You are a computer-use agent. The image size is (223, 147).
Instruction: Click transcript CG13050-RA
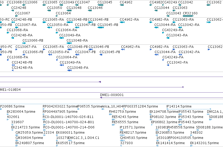pos(58,25)
